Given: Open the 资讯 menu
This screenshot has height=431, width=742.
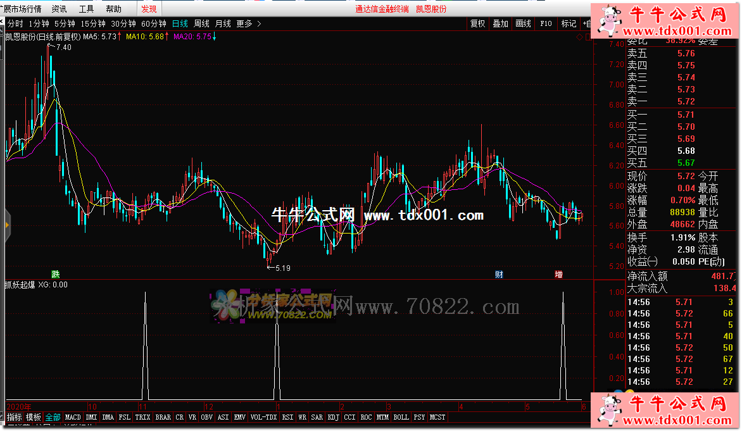Looking at the screenshot, I should coord(59,9).
